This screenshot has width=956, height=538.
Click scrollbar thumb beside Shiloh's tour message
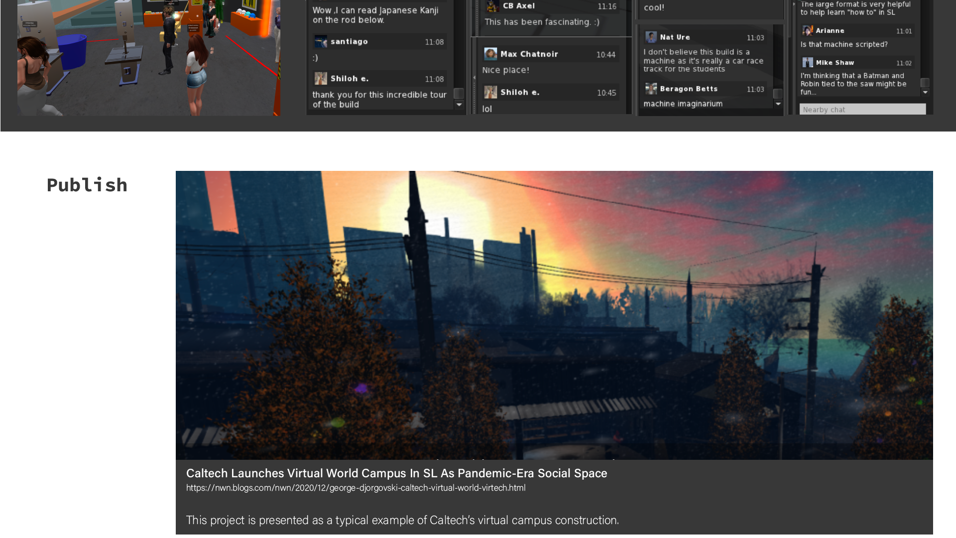pyautogui.click(x=459, y=94)
